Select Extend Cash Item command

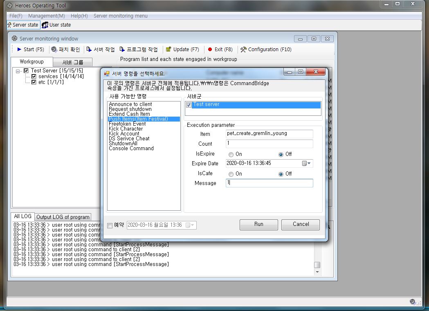[129, 114]
